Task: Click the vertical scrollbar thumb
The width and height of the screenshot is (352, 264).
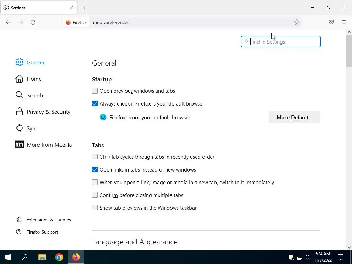Action: point(349,51)
